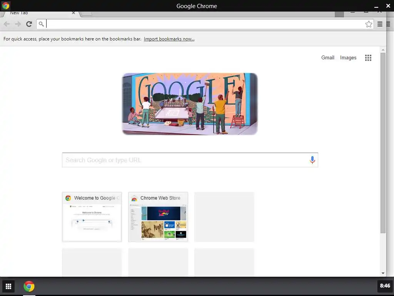Click the Chrome icon in the taskbar
Image resolution: width=394 pixels, height=296 pixels.
pyautogui.click(x=29, y=286)
